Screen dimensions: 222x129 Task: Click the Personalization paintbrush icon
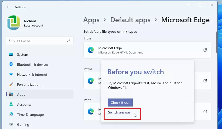pyautogui.click(x=11, y=84)
